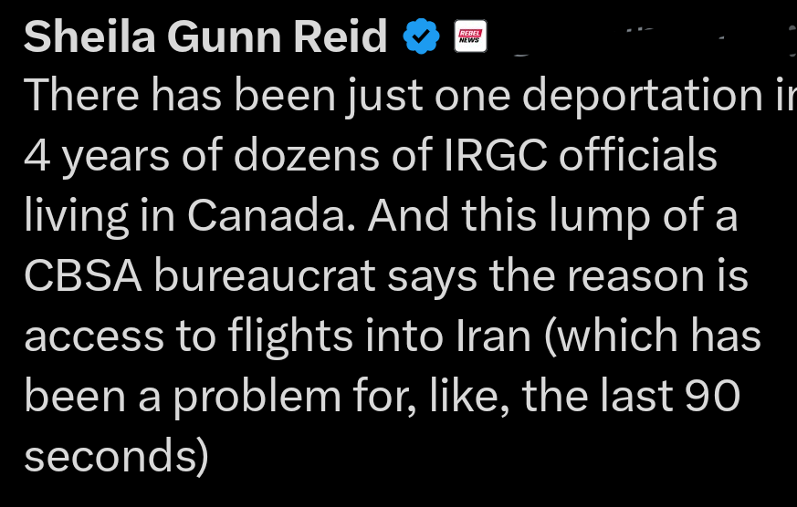Click the faded handle text beside the badges

639,38
